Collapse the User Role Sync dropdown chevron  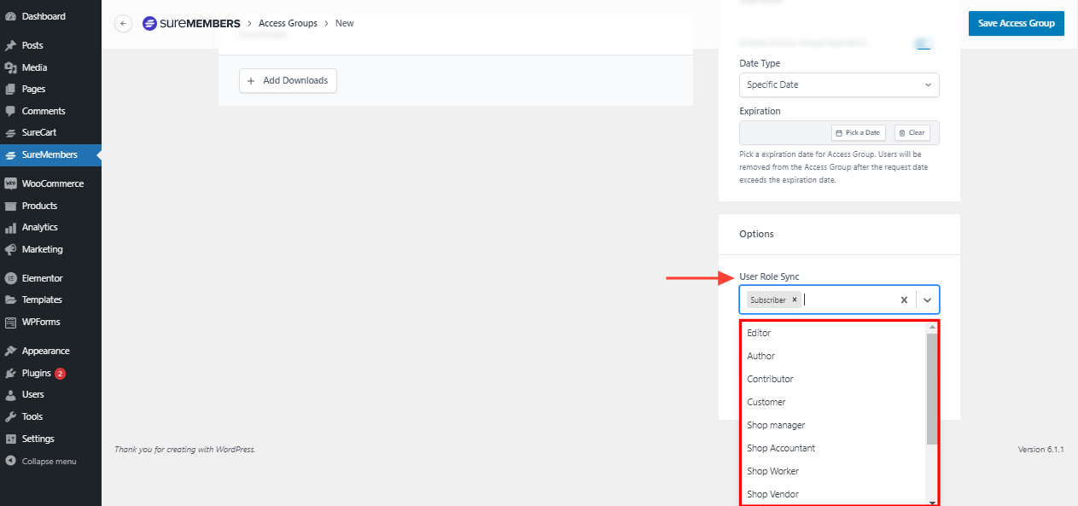(928, 300)
